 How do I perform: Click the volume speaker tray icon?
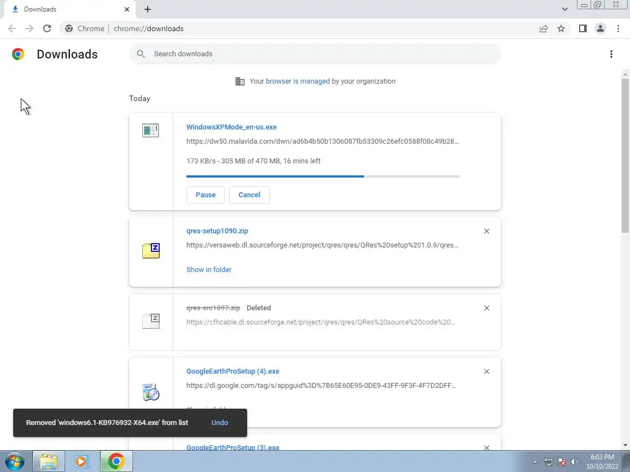pyautogui.click(x=575, y=462)
